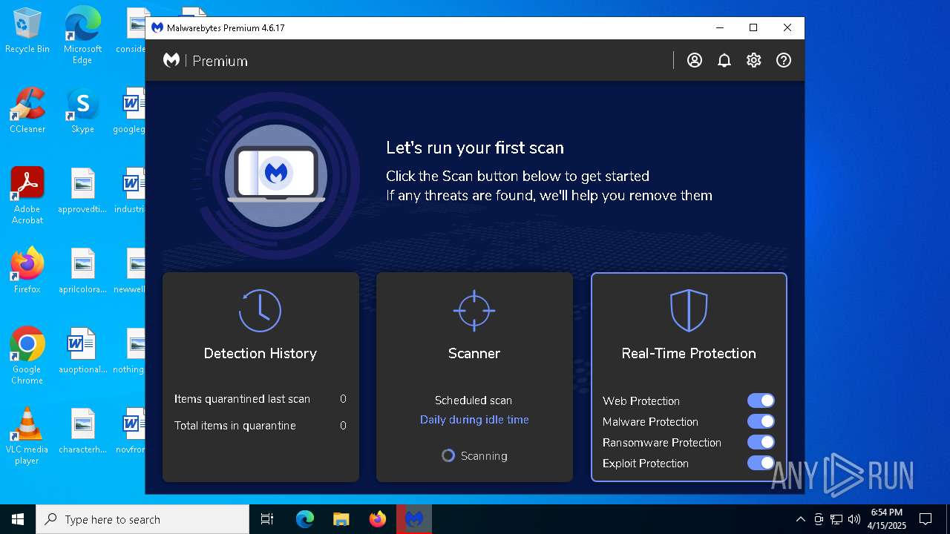Select Adobe Acrobat desktop shortcut
Viewport: 950px width, 534px height.
[27, 196]
